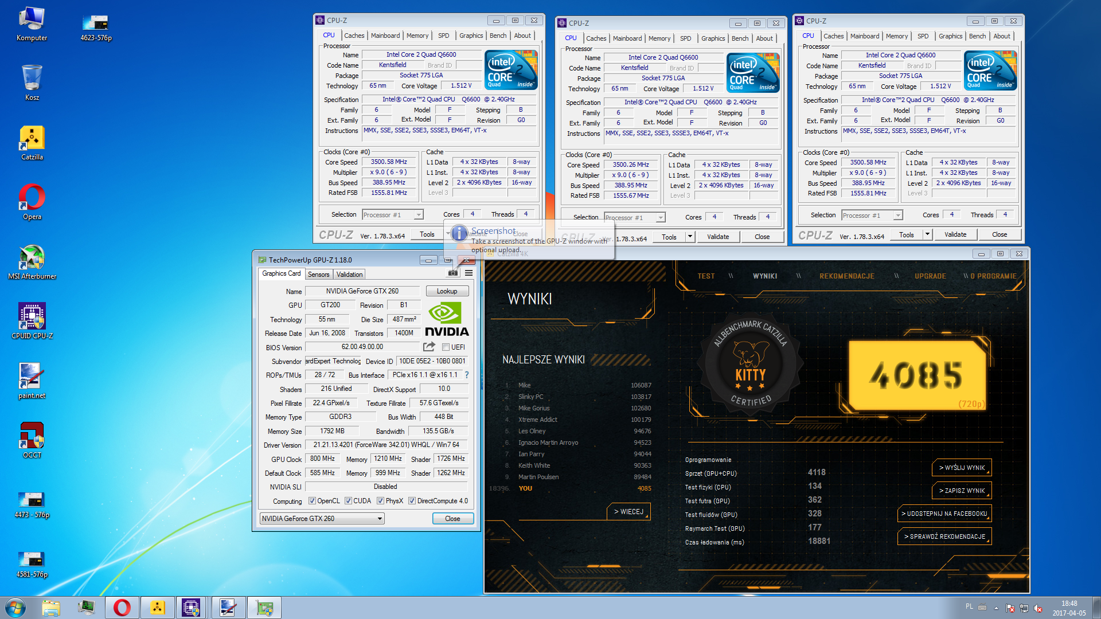This screenshot has width=1101, height=619.
Task: Click Tools button in rightmost CPU-Z
Action: (x=907, y=234)
